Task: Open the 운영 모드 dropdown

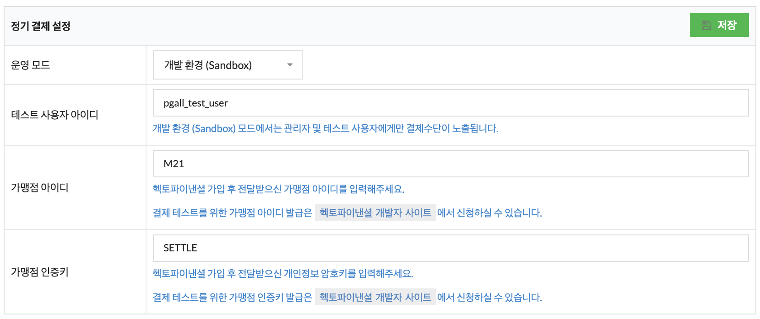Action: (x=227, y=65)
